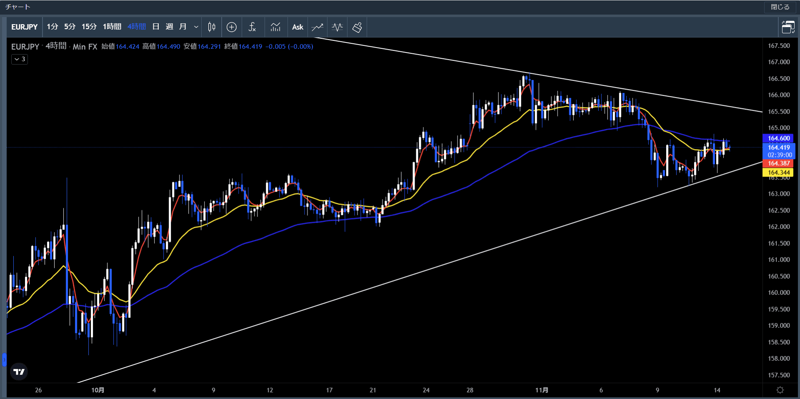Click the 164.344 yellow price label
The image size is (800, 399).
click(779, 172)
